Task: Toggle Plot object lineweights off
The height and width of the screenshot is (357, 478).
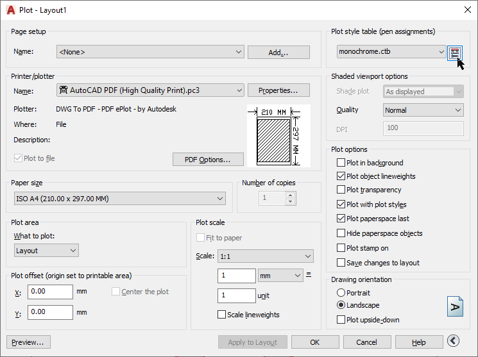Action: [341, 176]
